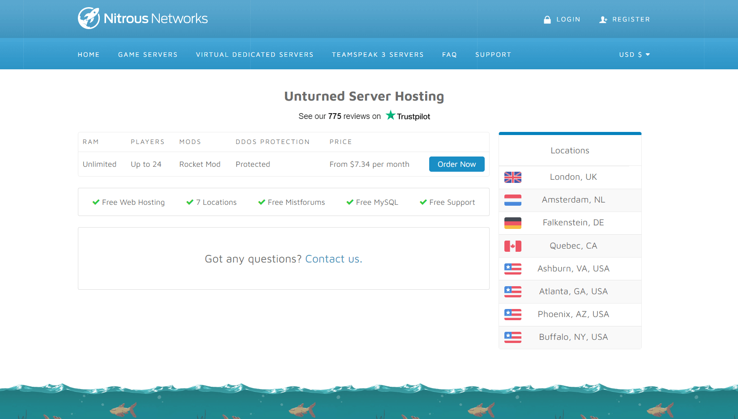Click the checkmark beside 7 Locations
The image size is (738, 419).
pyautogui.click(x=190, y=202)
